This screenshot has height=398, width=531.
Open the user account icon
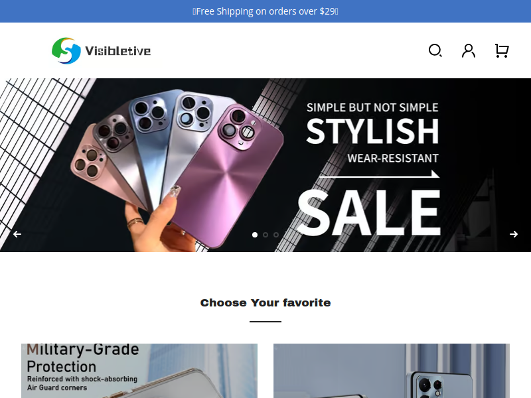point(469,51)
